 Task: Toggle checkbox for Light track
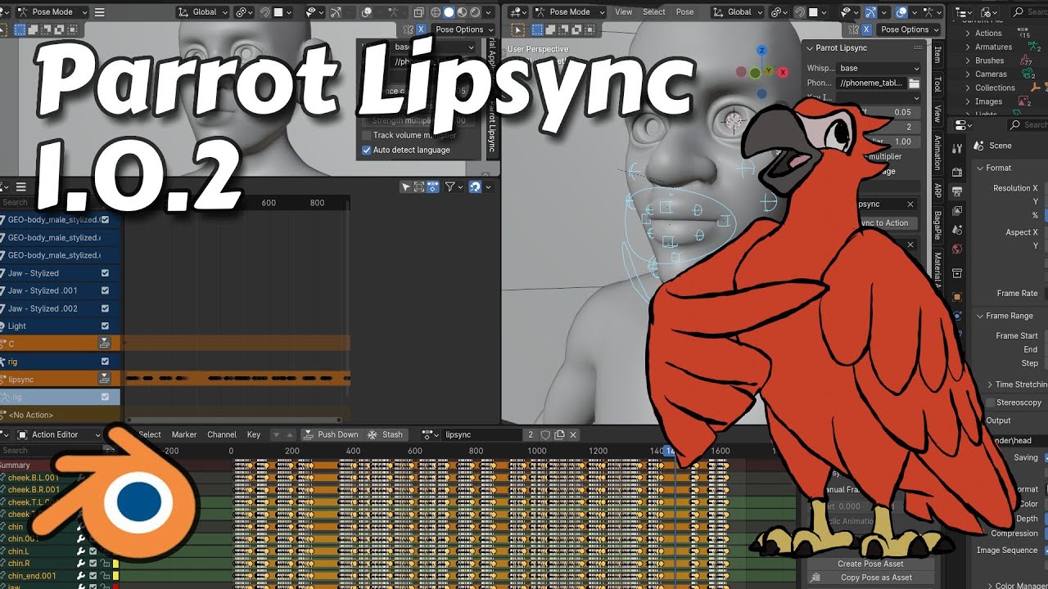coord(105,326)
